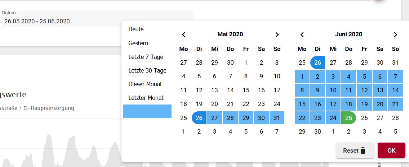Pick day 15 in Mai 2020 calendar

pyautogui.click(x=246, y=90)
